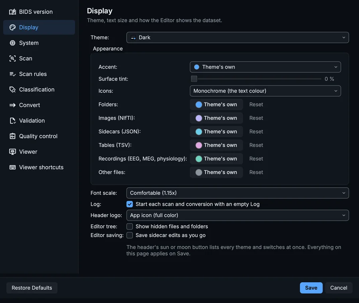The image size is (359, 303).
Task: Click the BIDS version book icon
Action: click(13, 12)
